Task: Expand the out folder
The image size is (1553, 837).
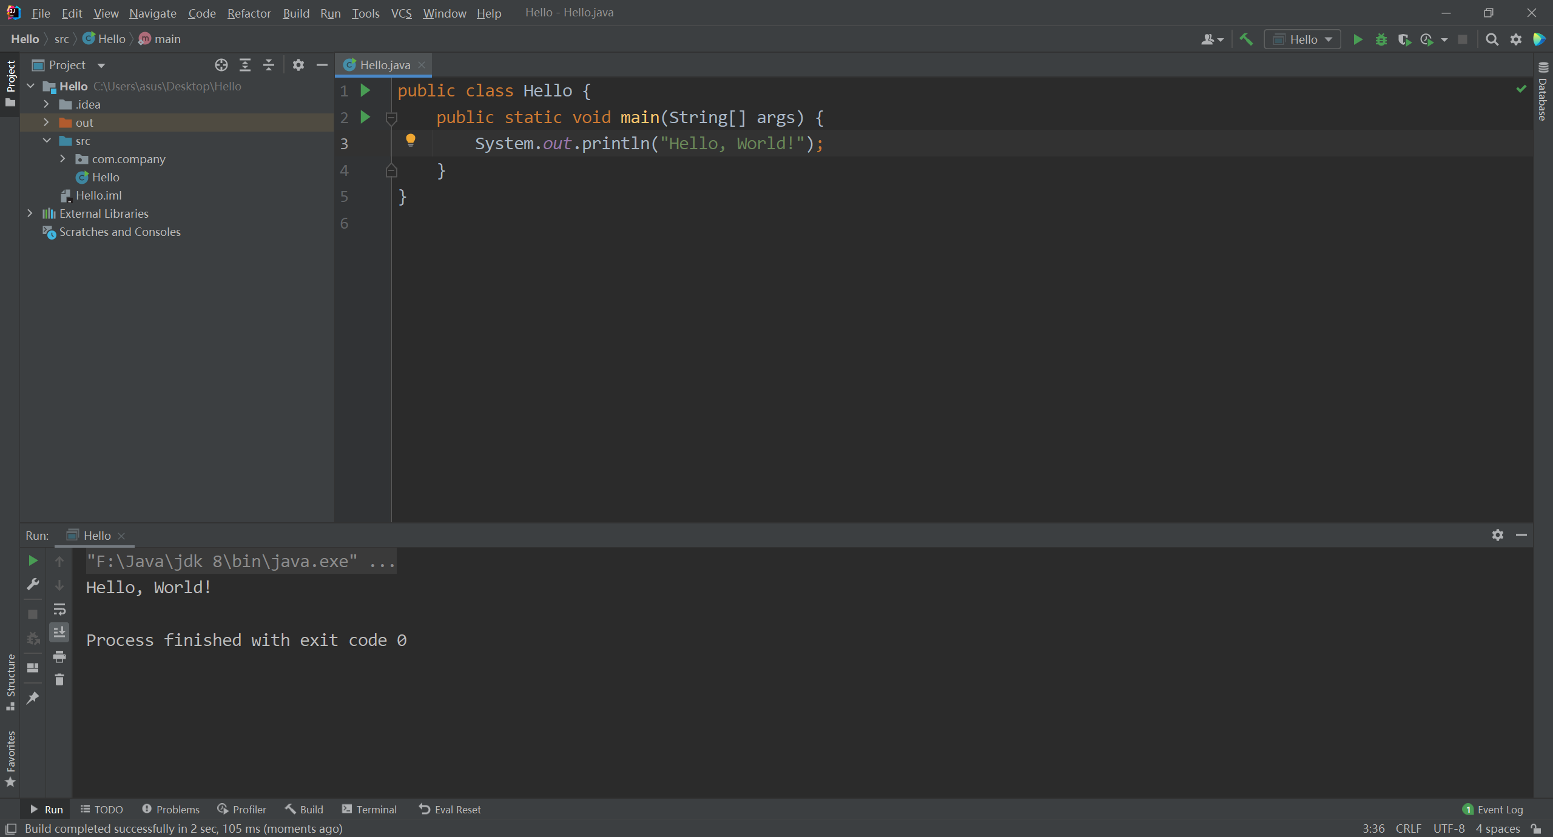Action: pos(46,123)
